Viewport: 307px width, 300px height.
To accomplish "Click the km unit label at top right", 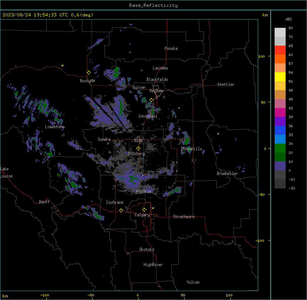I will click(x=265, y=15).
